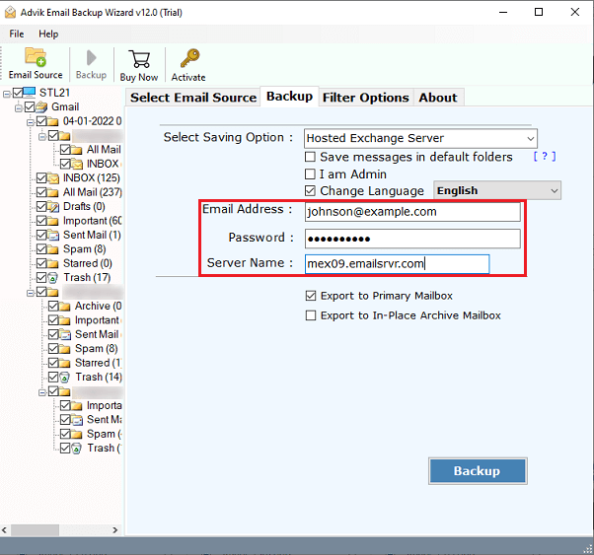Click the Starred (0) folder icon
Image resolution: width=594 pixels, height=555 pixels.
click(x=53, y=263)
